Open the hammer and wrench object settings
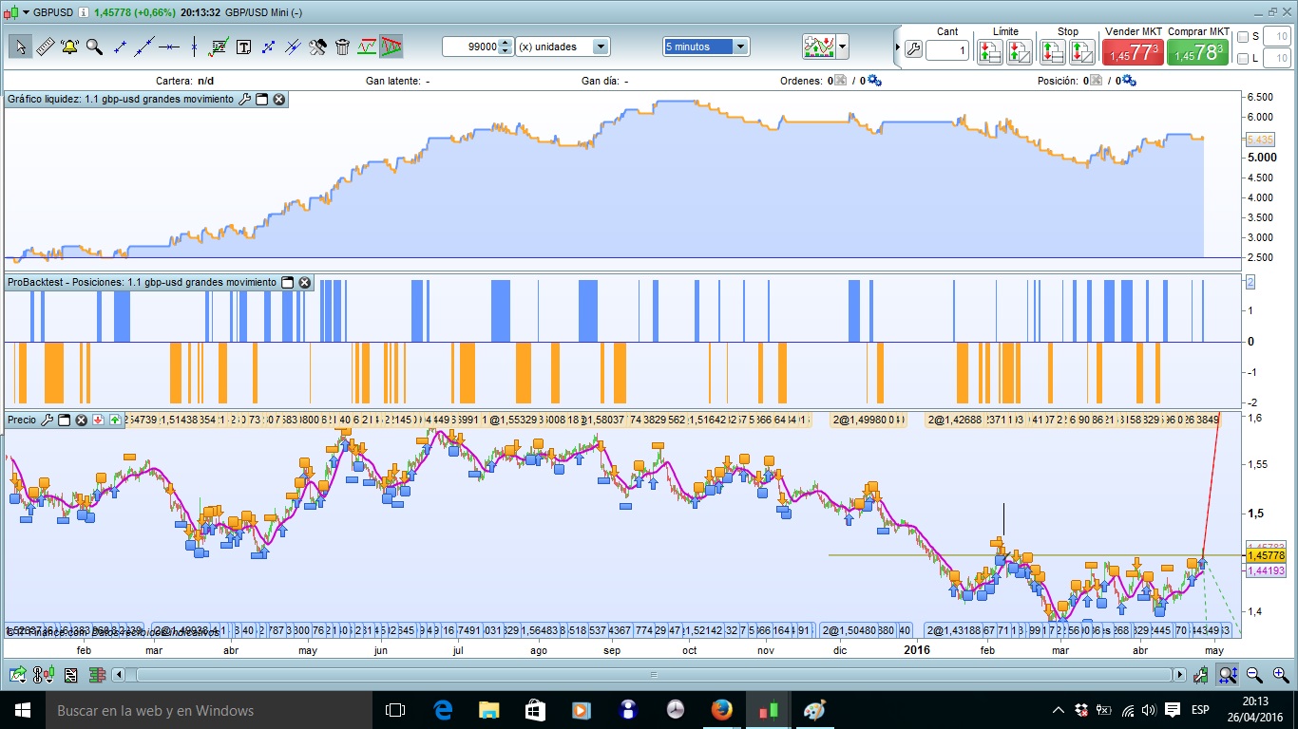Viewport: 1298px width, 729px height. pos(317,47)
